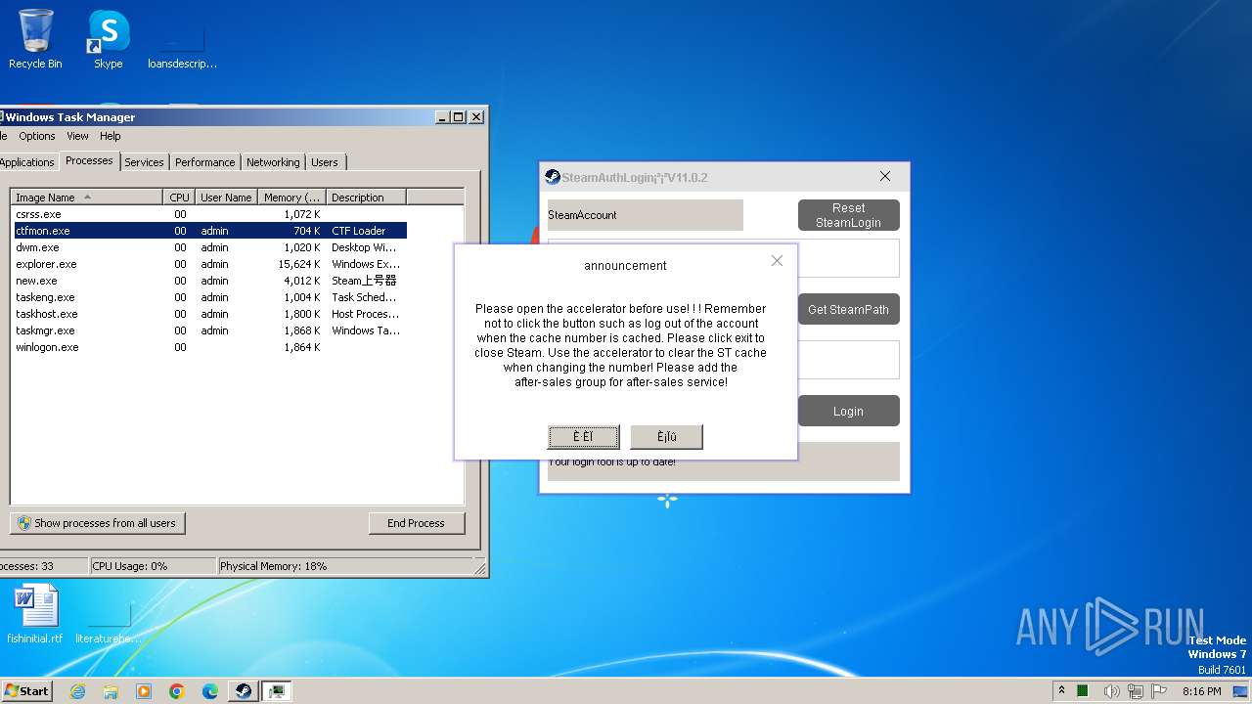1252x704 pixels.
Task: Select explorer.exe process row
Action: tap(208, 264)
